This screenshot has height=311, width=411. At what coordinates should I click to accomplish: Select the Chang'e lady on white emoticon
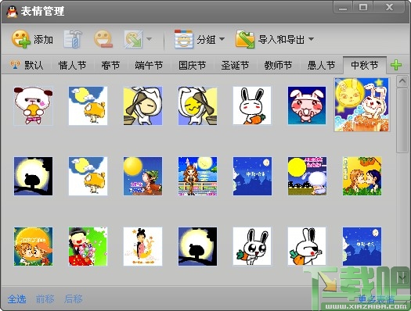click(142, 246)
